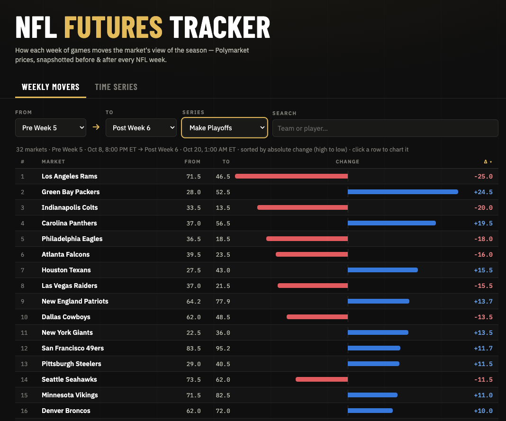
Task: Select Philadelphia Eagles market
Action: pos(256,239)
